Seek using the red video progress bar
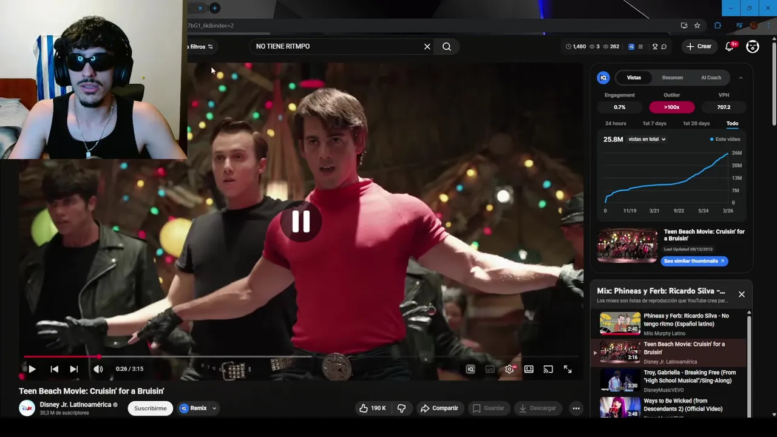The height and width of the screenshot is (437, 777). 301,357
